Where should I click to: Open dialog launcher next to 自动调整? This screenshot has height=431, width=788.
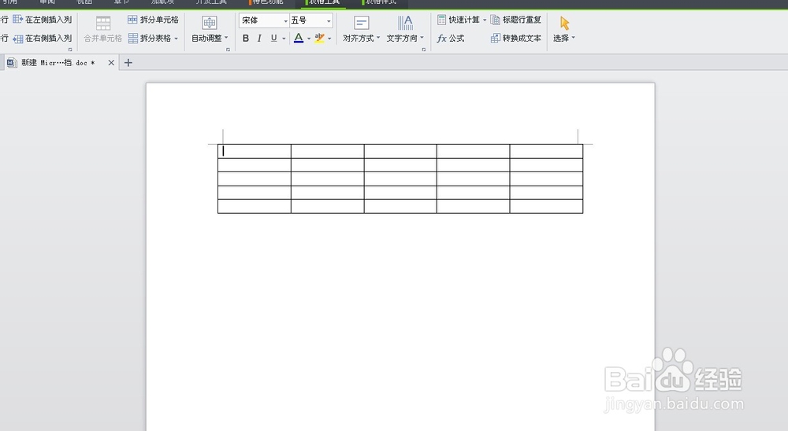pyautogui.click(x=229, y=50)
